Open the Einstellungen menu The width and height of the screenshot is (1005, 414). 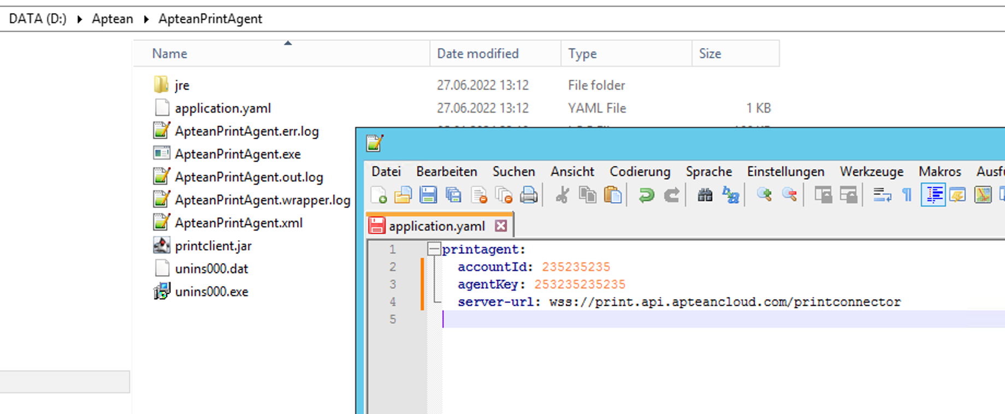(785, 171)
